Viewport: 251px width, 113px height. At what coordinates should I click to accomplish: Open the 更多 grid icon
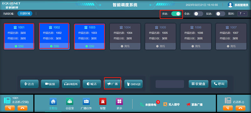point(120,101)
